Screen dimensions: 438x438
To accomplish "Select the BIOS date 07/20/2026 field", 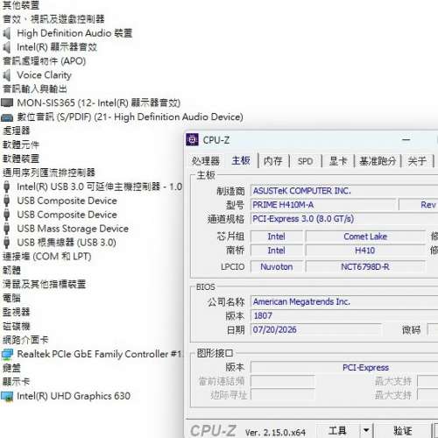I will [316, 330].
